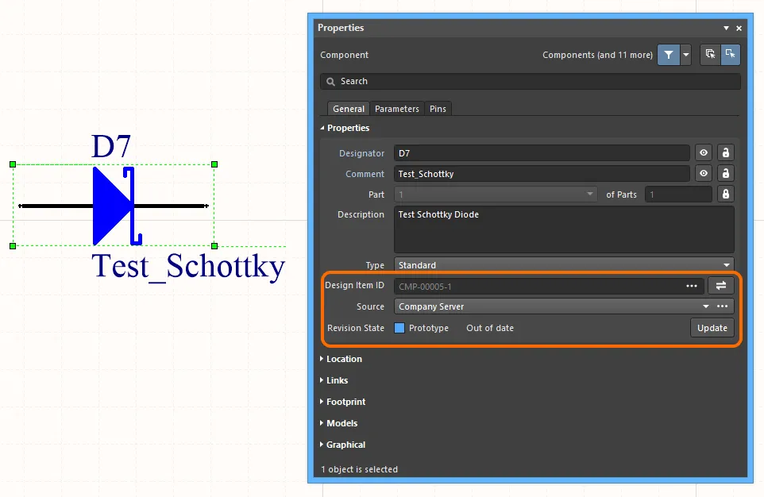The width and height of the screenshot is (764, 497).
Task: Open the selection filter funnel icon
Action: click(669, 55)
